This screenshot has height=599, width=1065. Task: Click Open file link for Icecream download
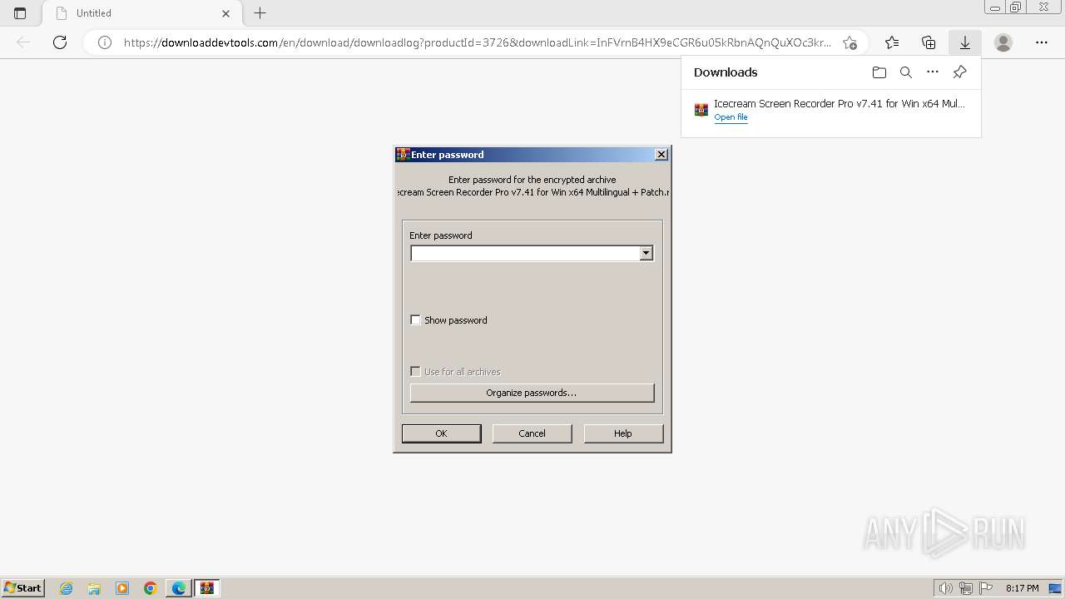(731, 117)
